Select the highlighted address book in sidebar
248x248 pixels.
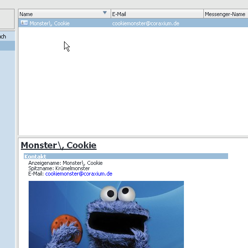pos(7,46)
